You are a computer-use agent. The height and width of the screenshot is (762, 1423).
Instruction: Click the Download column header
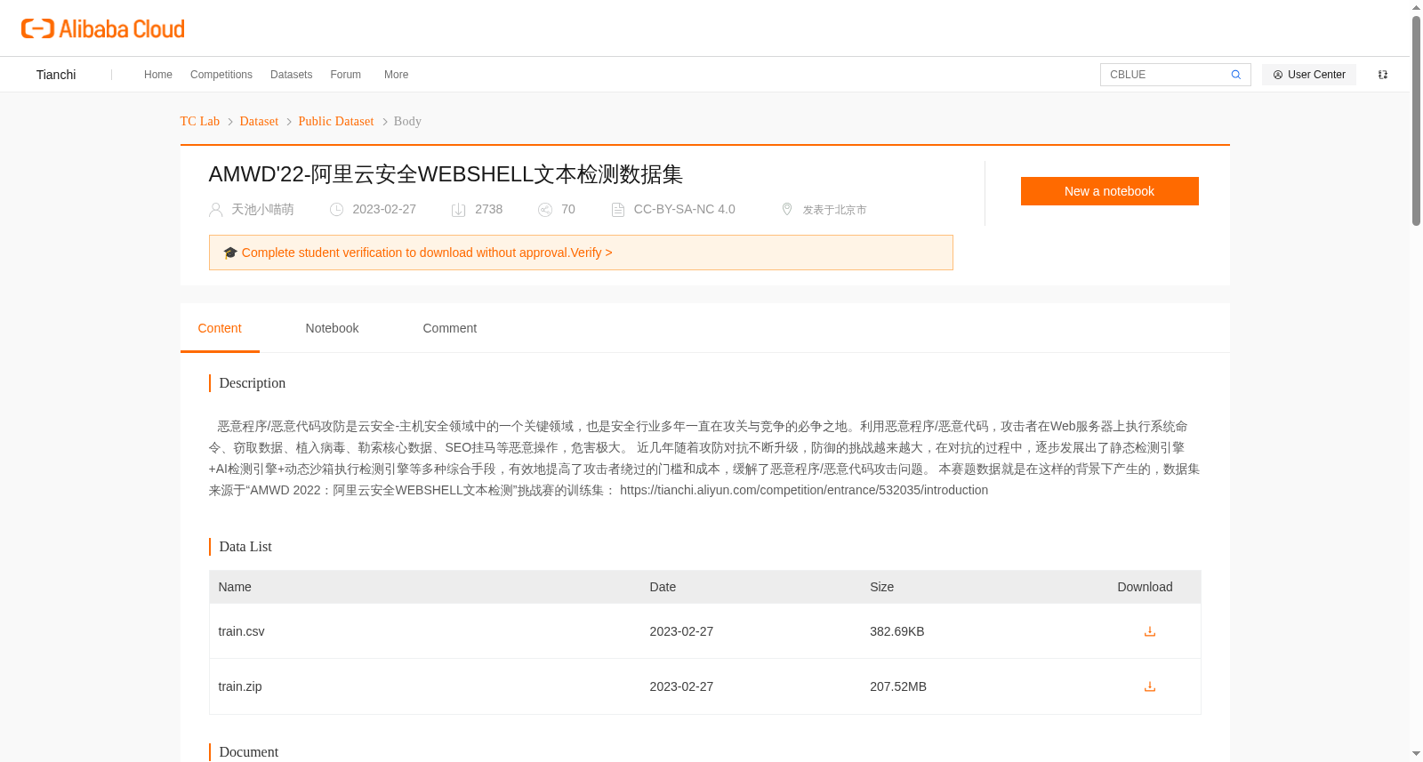pyautogui.click(x=1145, y=587)
